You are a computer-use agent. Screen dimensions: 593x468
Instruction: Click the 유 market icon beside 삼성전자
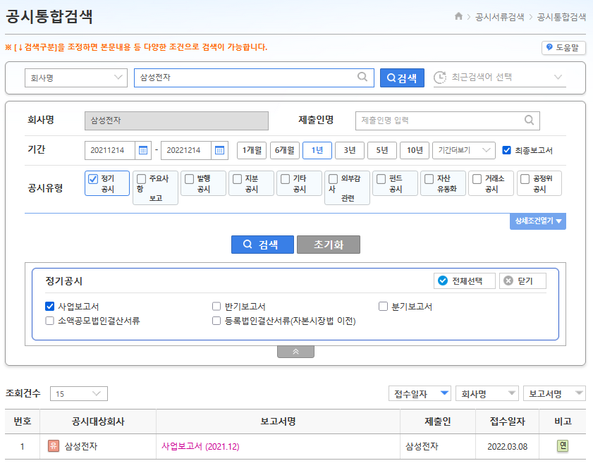click(x=54, y=446)
